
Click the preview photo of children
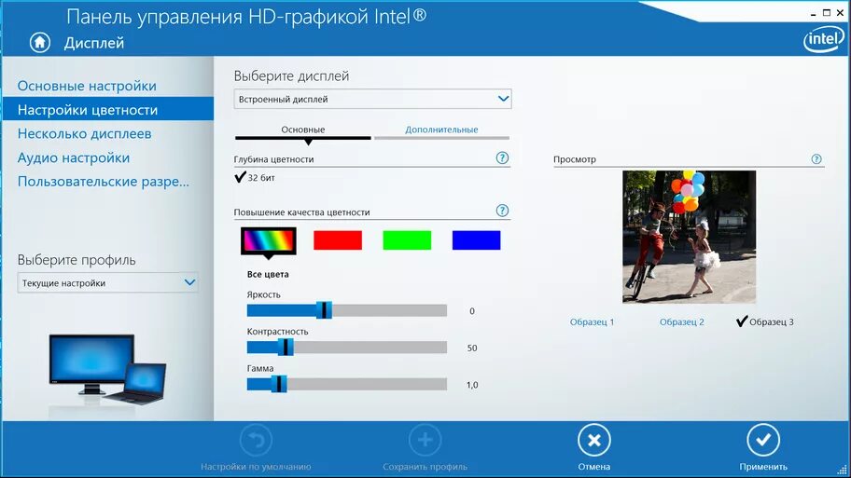pos(689,237)
